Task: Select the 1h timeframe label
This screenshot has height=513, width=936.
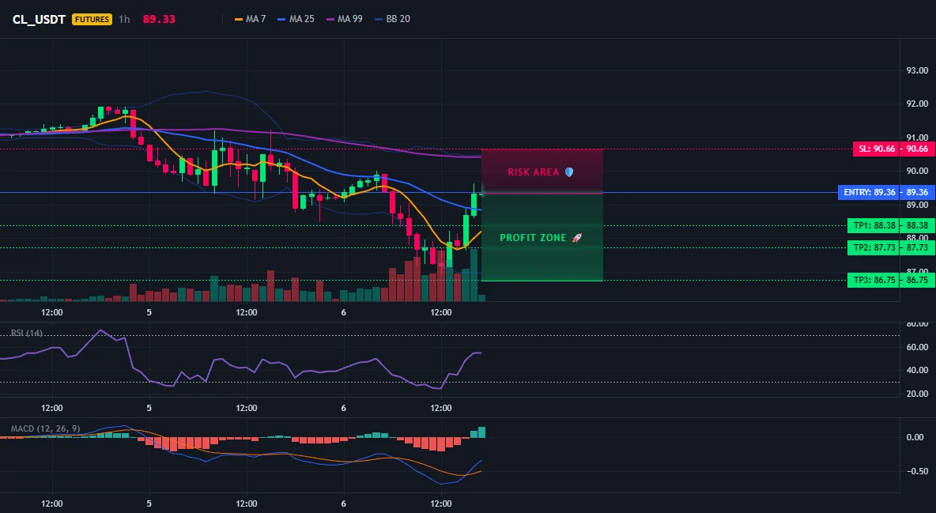Action: (124, 19)
